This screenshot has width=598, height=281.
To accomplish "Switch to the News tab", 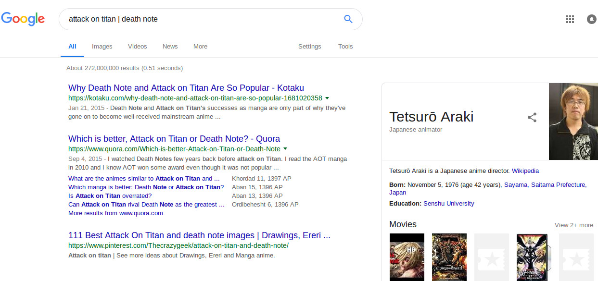I will click(170, 47).
